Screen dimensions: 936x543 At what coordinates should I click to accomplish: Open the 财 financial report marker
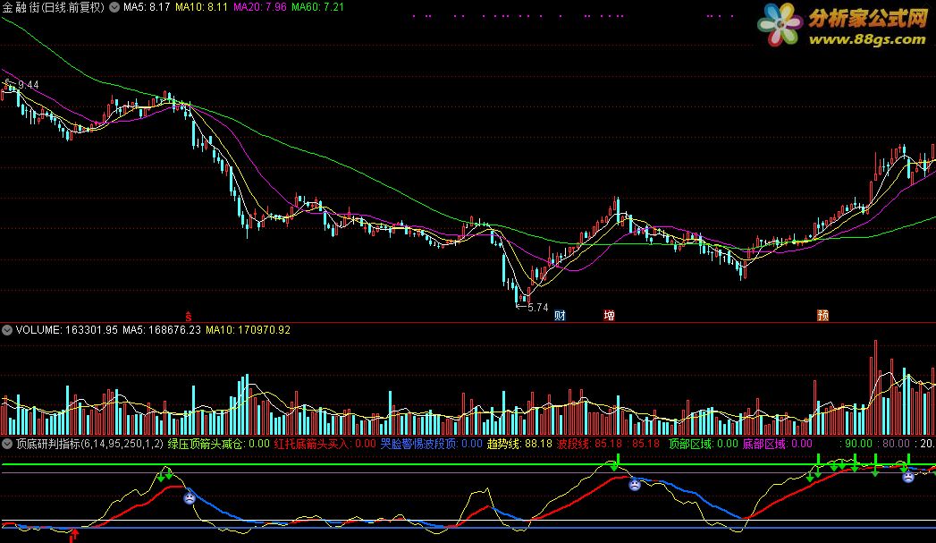pyautogui.click(x=560, y=316)
